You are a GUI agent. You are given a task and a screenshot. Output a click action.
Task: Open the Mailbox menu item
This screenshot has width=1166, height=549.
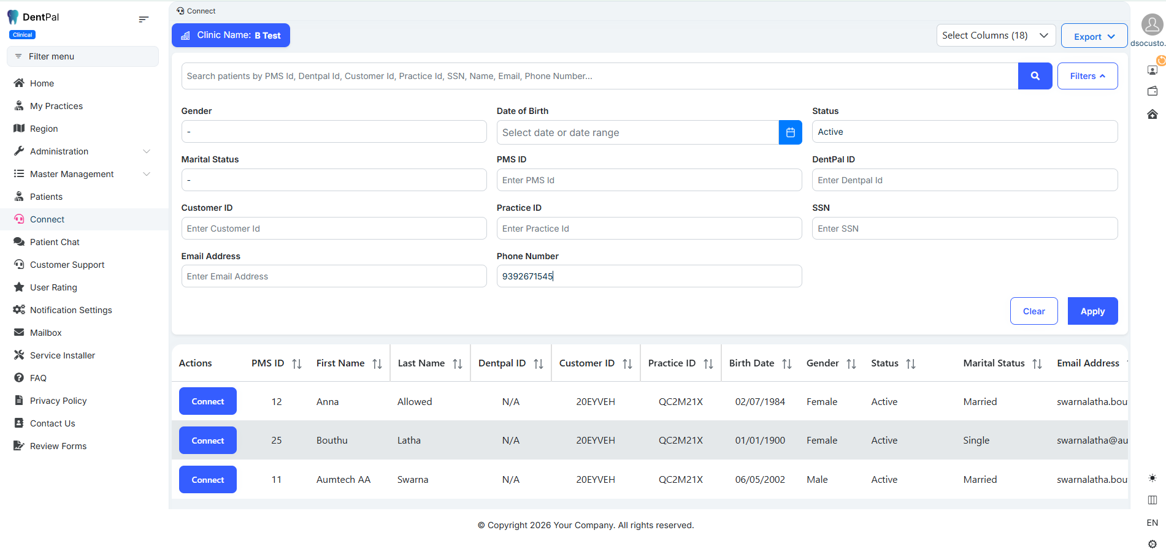(x=46, y=333)
